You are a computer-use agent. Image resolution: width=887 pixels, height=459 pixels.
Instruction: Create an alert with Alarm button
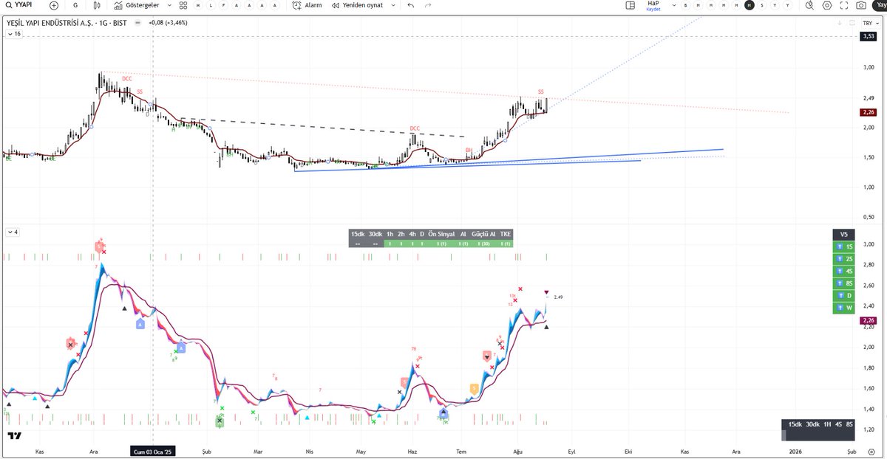tap(307, 5)
